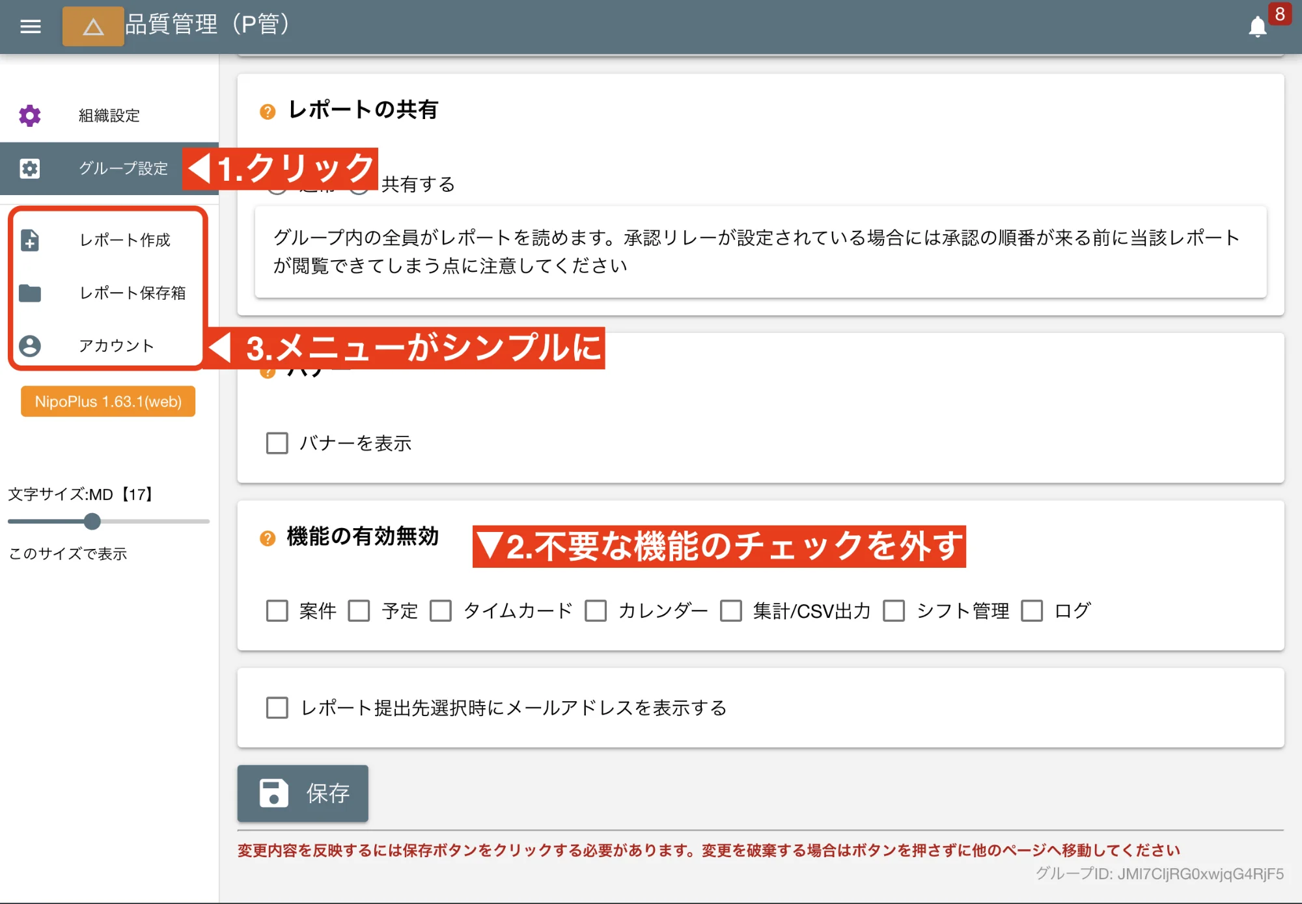
Task: Enable メールアドレスを表示する checkbox
Action: click(277, 708)
